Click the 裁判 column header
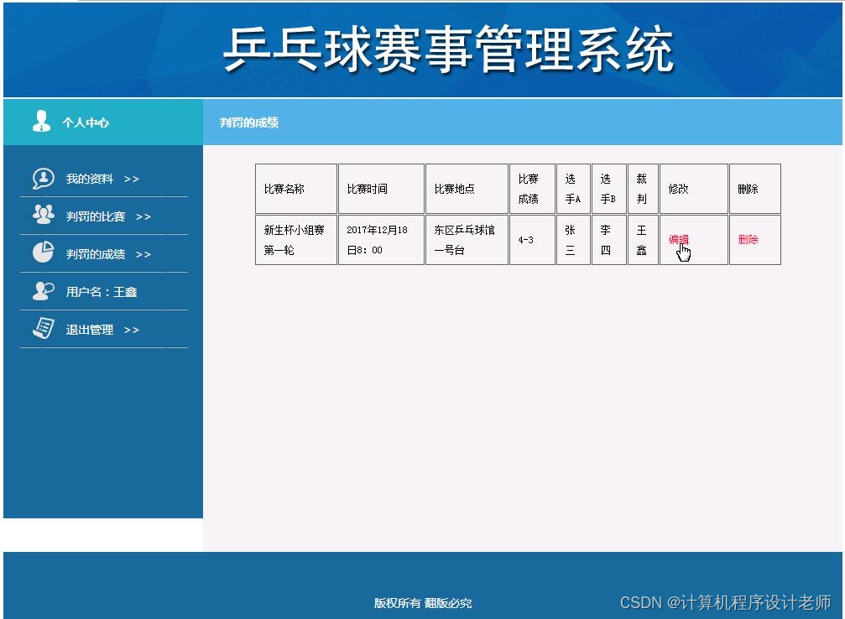 point(643,189)
